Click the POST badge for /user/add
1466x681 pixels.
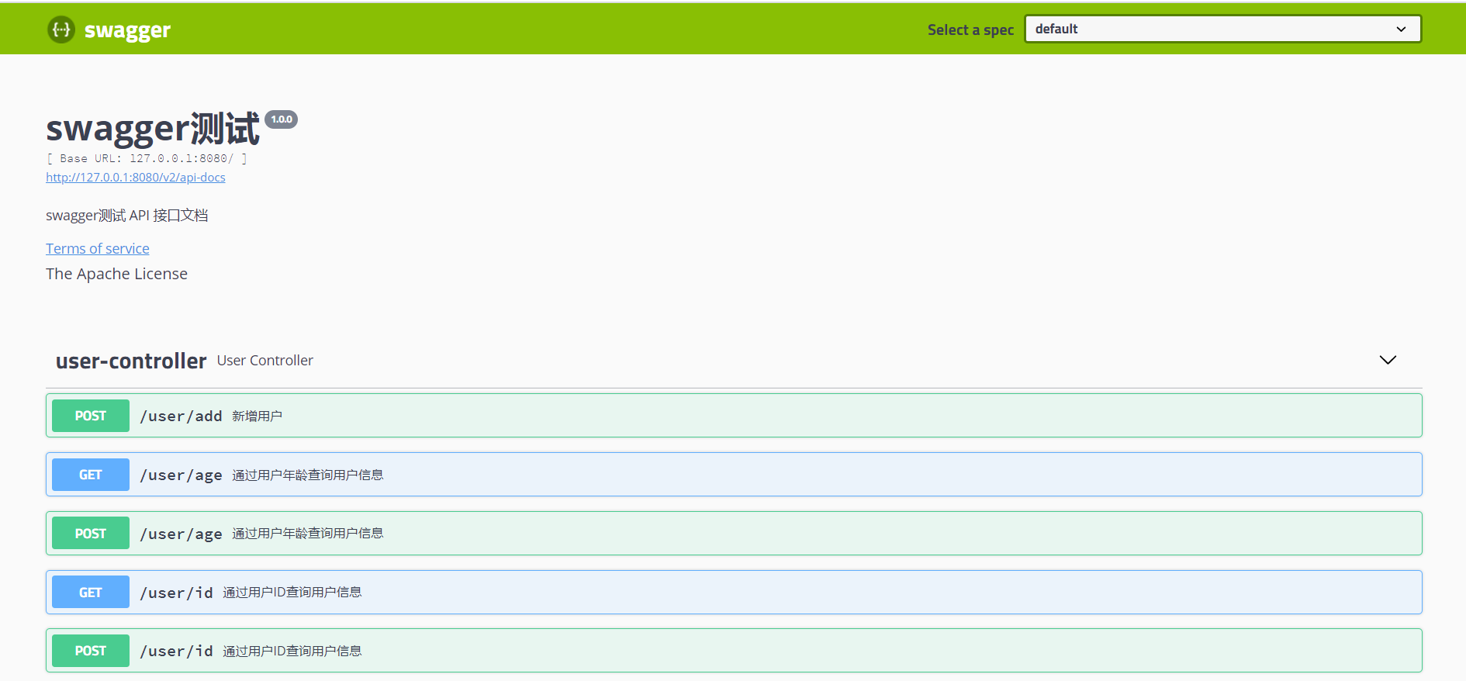pyautogui.click(x=91, y=416)
